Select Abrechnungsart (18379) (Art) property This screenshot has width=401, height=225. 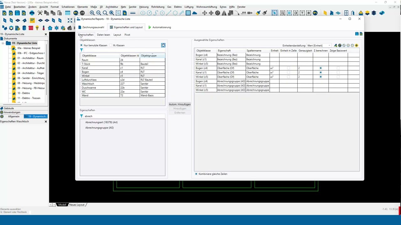(102, 122)
